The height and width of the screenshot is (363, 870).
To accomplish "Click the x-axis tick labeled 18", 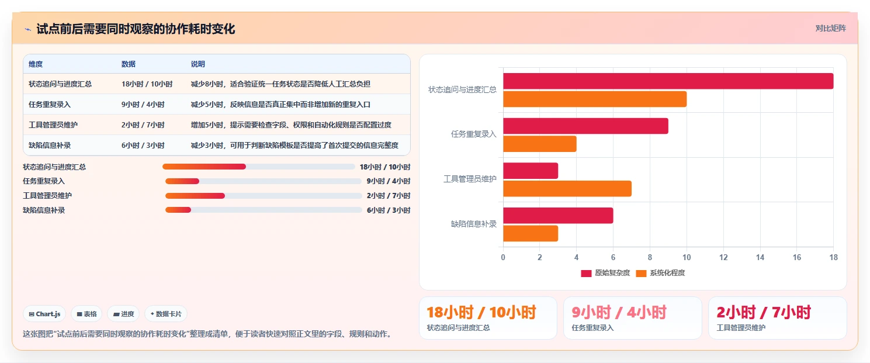I will [x=833, y=257].
